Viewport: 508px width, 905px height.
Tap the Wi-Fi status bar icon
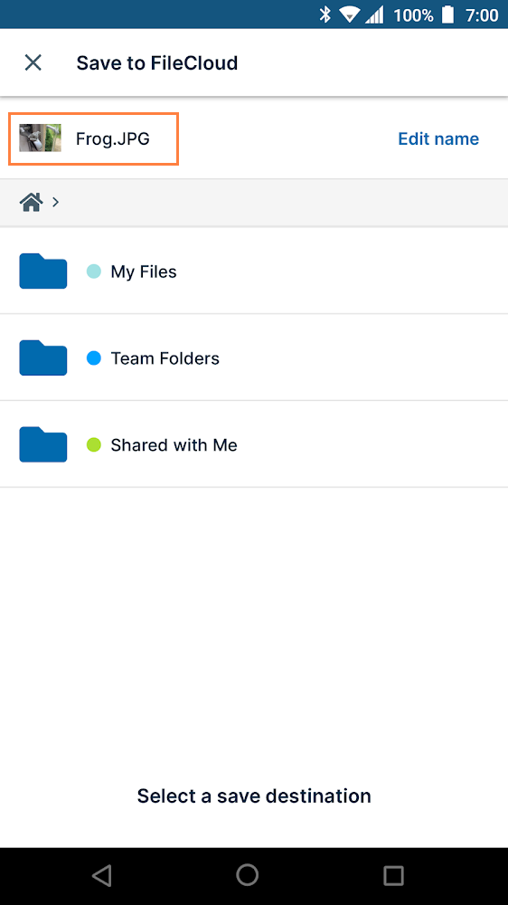350,15
